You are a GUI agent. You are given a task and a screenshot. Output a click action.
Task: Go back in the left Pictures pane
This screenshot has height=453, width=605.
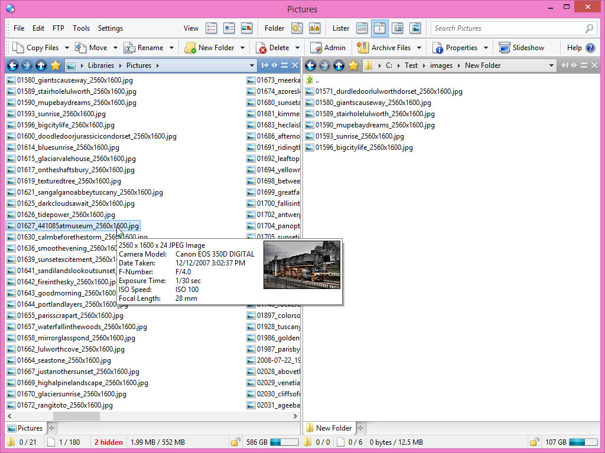pos(12,65)
